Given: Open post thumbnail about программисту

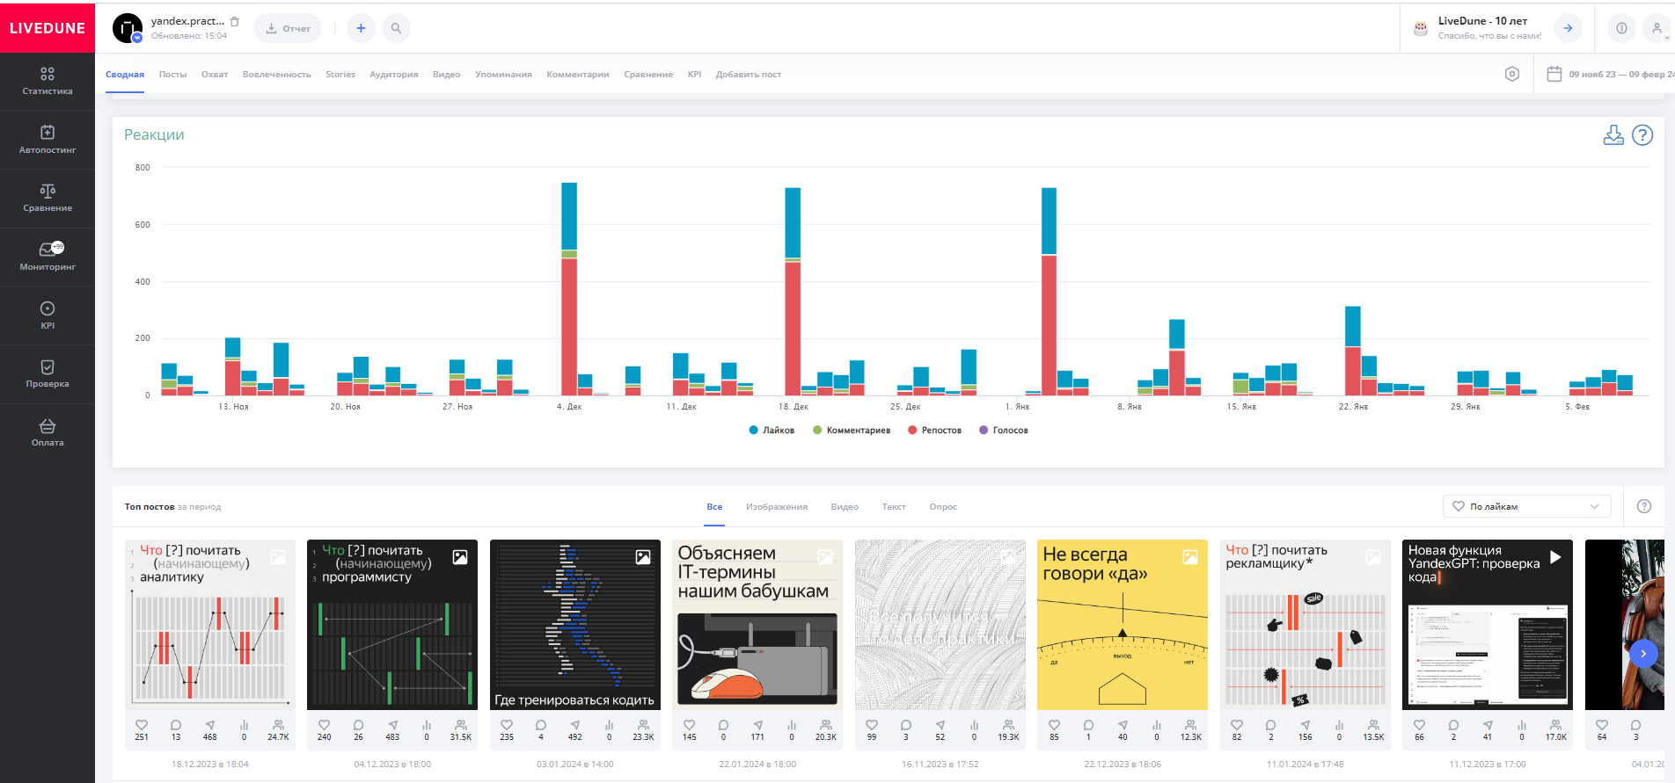Looking at the screenshot, I should coord(392,625).
